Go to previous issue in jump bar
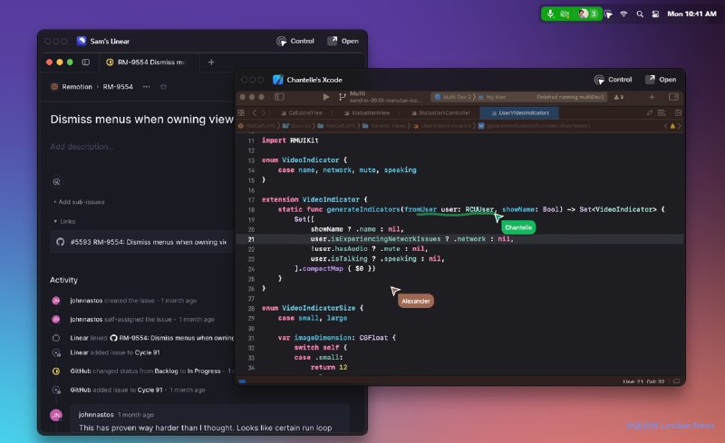This screenshot has height=443, width=725. click(x=666, y=126)
